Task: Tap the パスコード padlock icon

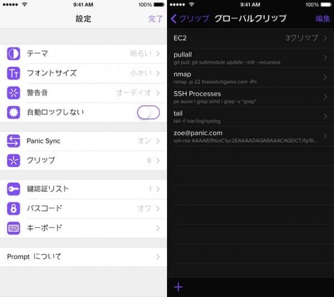Action: pos(13,208)
